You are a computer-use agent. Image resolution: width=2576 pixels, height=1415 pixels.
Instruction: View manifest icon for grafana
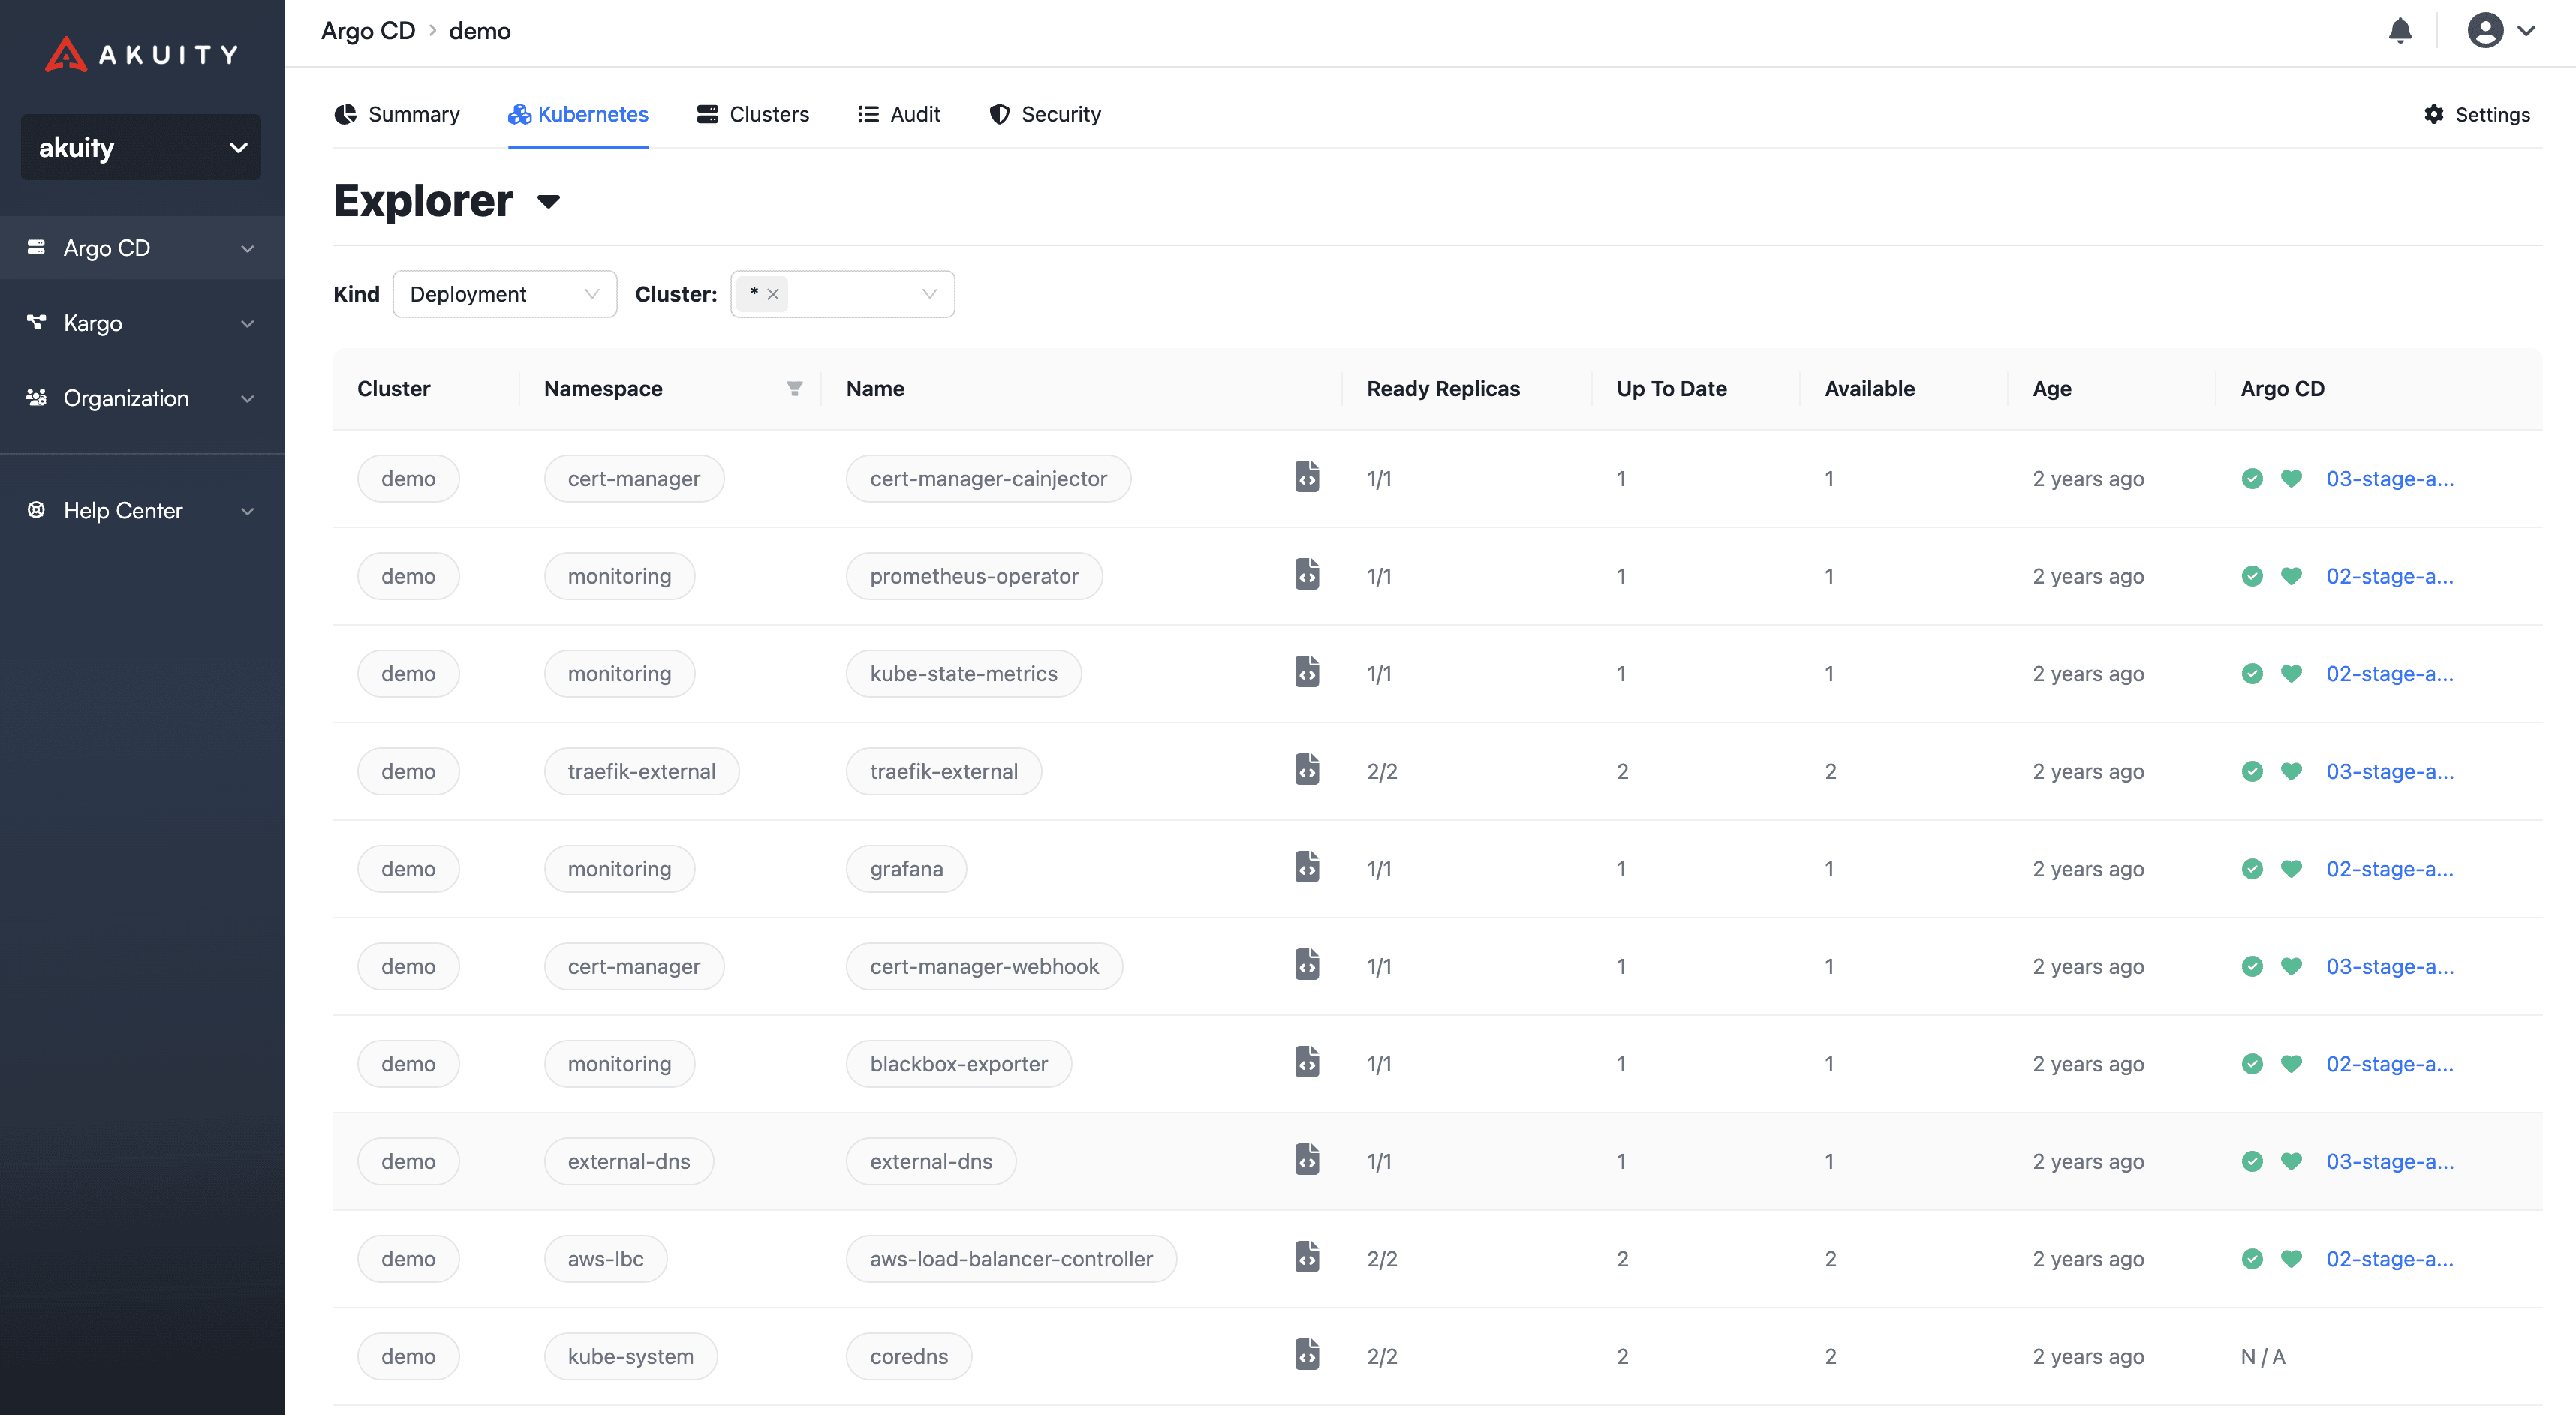pyautogui.click(x=1307, y=867)
